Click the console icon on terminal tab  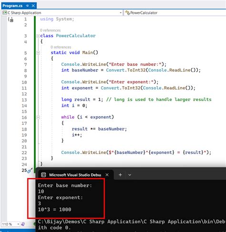[43, 175]
